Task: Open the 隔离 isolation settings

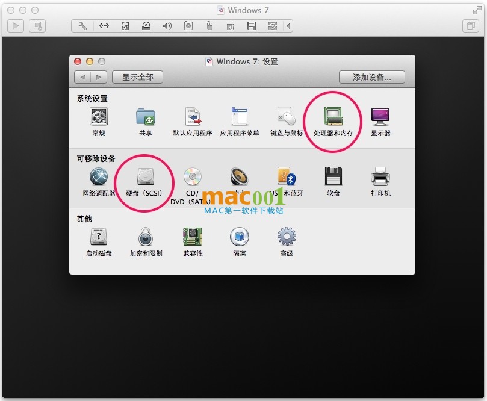Action: (239, 242)
